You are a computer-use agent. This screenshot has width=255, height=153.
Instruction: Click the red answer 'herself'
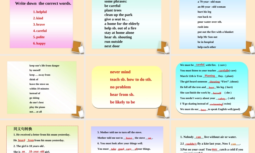point(217,93)
